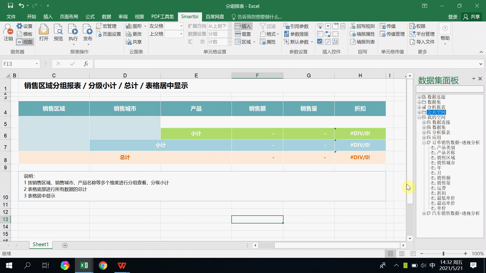Open the 左父格 dropdown

181,26
